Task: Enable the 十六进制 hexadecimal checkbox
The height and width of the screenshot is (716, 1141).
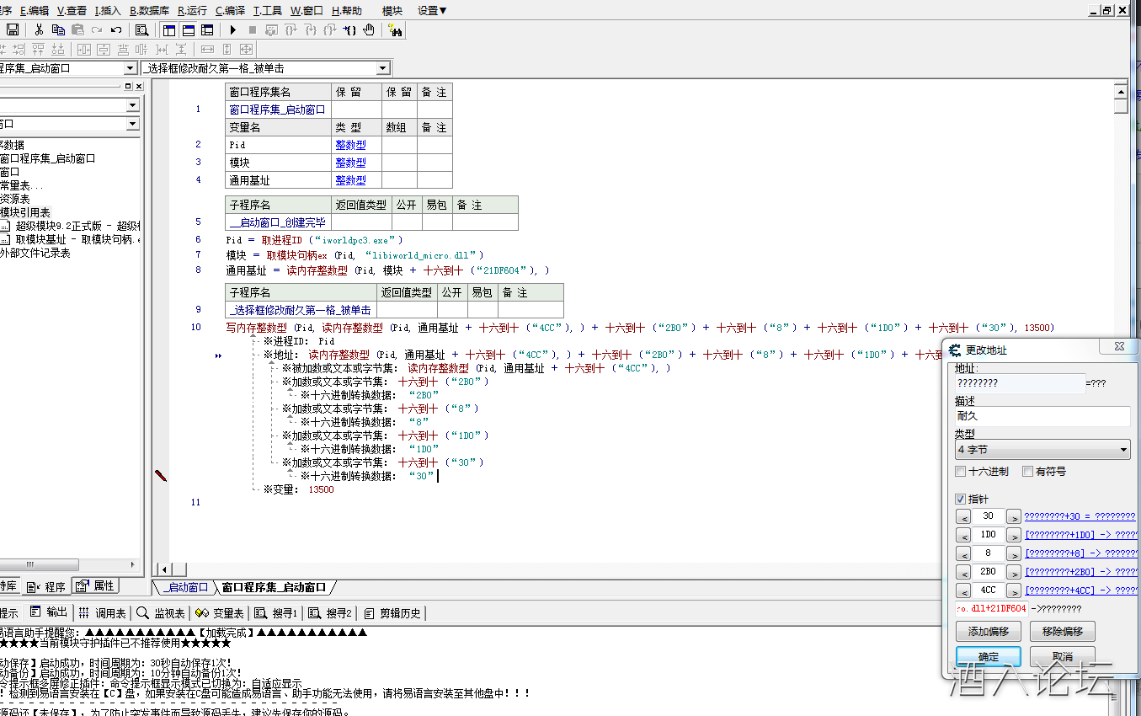Action: [x=961, y=472]
